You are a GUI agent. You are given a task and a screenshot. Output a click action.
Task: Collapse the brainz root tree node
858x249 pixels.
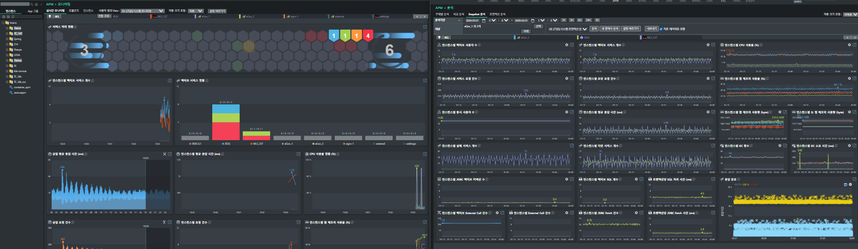coord(4,23)
